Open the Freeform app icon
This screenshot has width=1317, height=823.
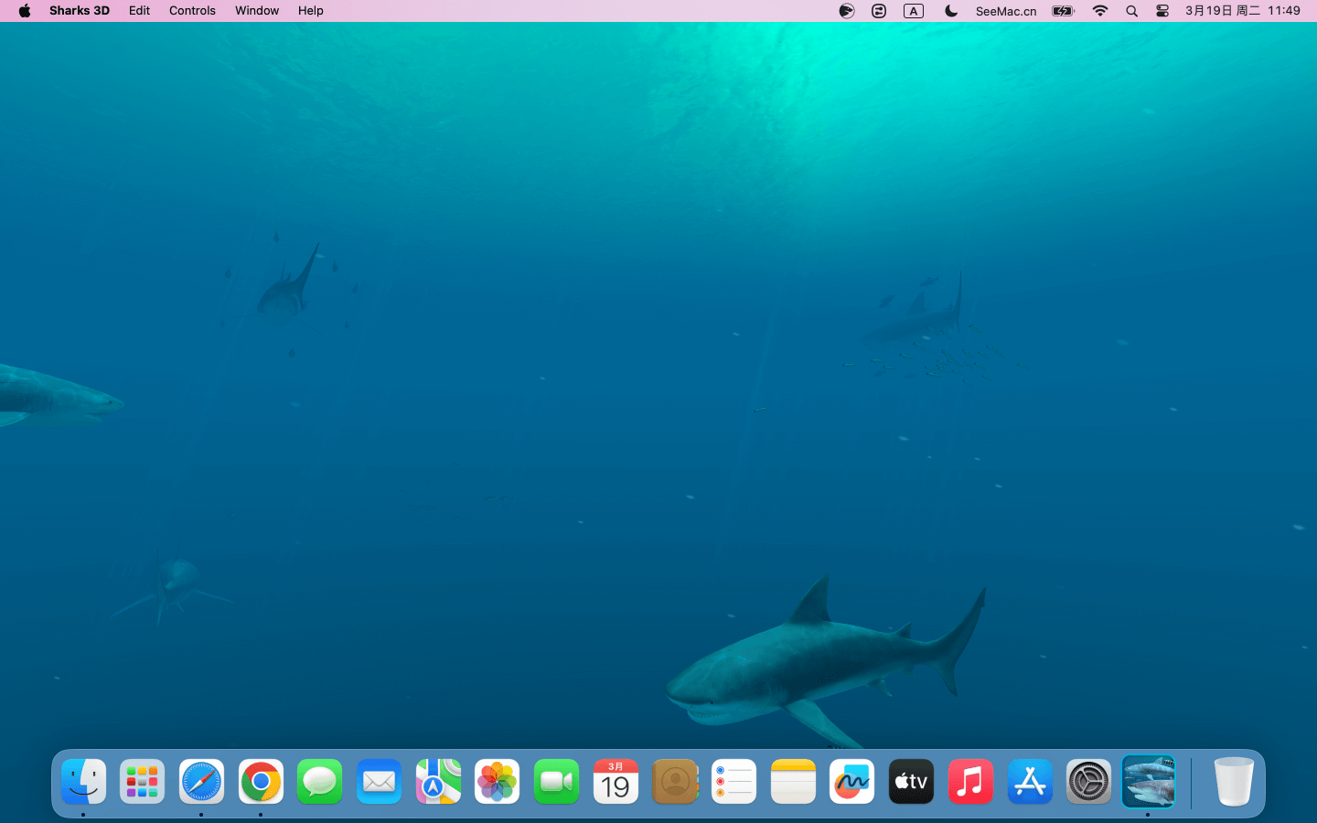click(x=851, y=782)
